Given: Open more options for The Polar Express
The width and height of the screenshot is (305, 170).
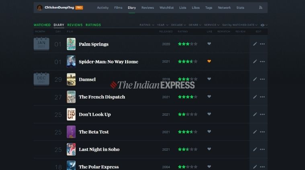Looking at the screenshot, I should point(262,167).
